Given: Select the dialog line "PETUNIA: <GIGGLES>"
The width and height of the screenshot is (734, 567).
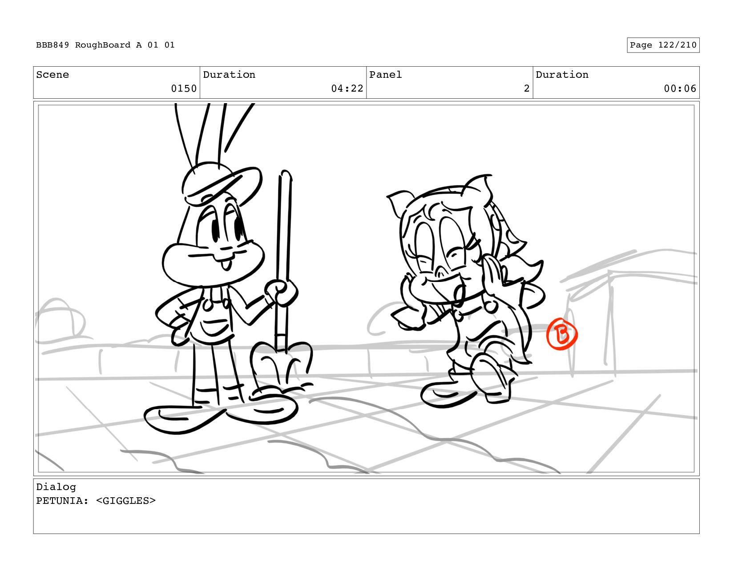Looking at the screenshot, I should tap(96, 501).
